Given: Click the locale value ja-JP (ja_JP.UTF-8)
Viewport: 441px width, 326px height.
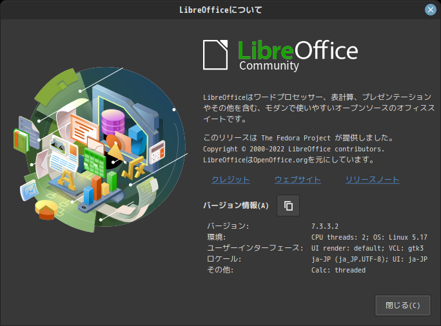Looking at the screenshot, I should [348, 259].
